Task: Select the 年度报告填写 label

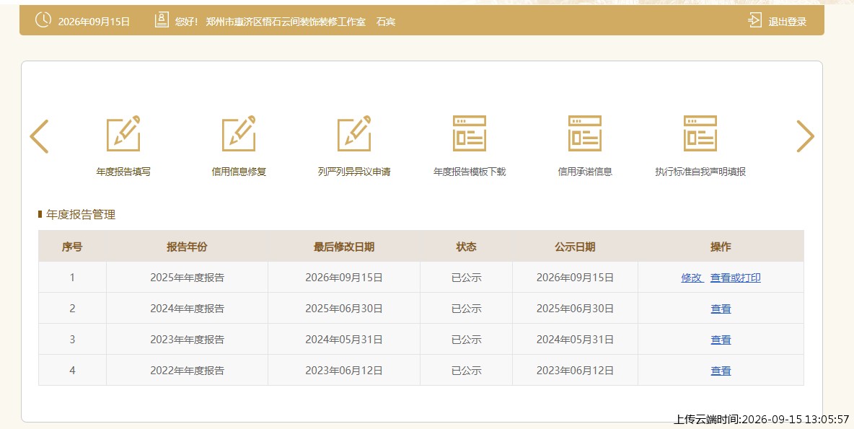Action: pyautogui.click(x=123, y=172)
